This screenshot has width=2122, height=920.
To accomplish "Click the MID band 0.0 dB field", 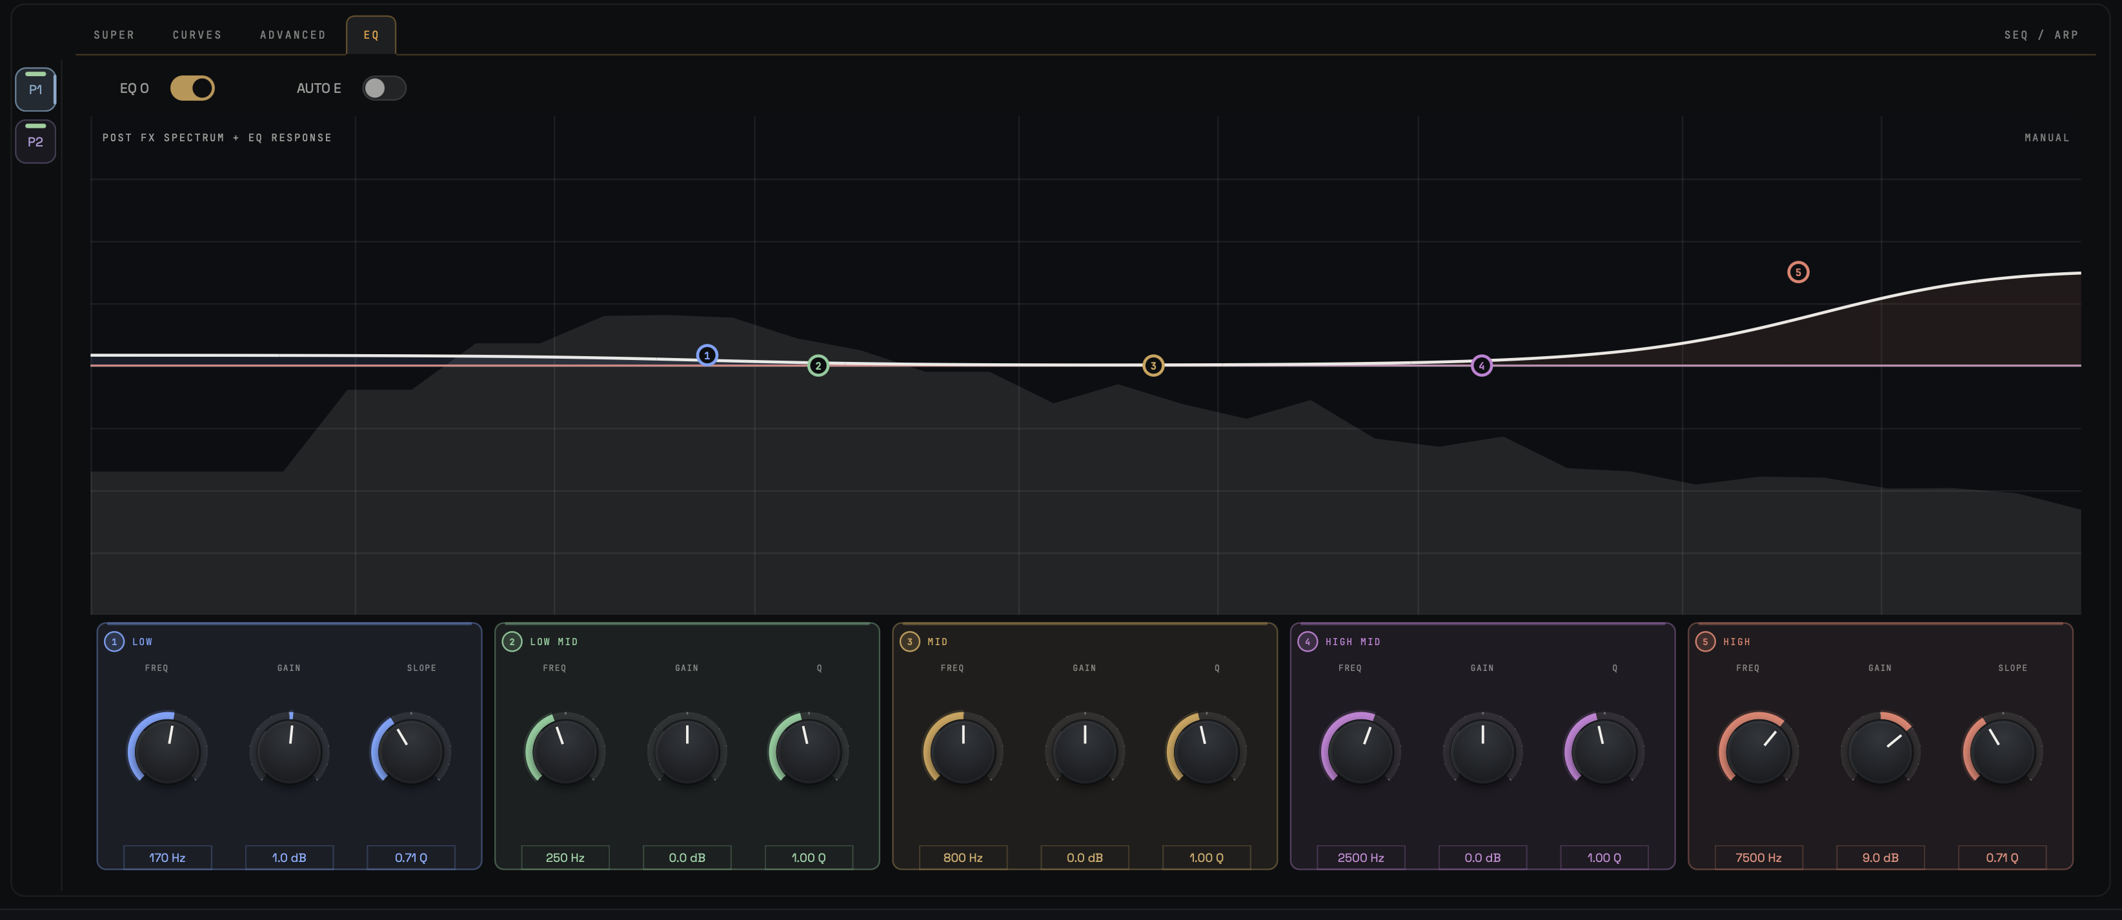I will (1085, 857).
